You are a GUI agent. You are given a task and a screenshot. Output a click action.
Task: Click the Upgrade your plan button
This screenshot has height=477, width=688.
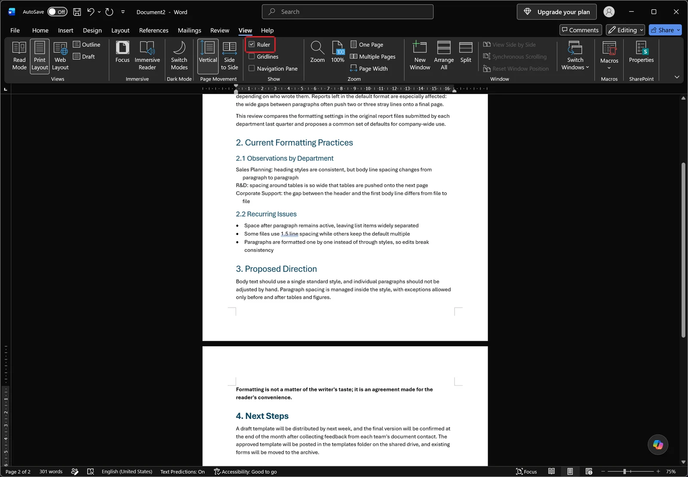[x=557, y=12]
